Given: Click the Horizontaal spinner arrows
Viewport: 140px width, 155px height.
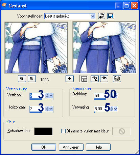Looking at the screenshot, I should pos(47,109).
